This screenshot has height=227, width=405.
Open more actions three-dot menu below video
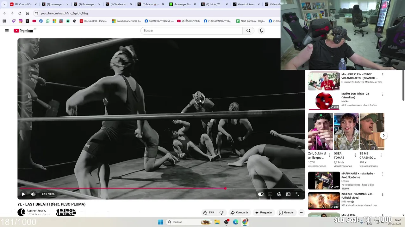click(x=302, y=212)
